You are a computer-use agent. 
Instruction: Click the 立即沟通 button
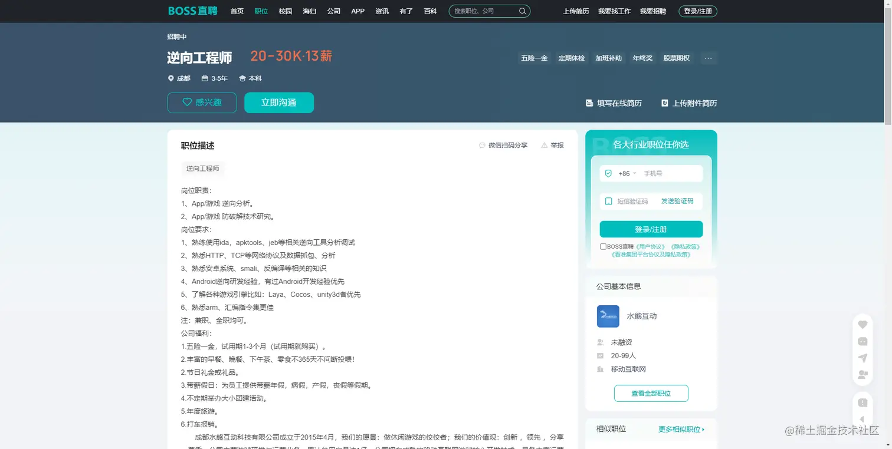tap(279, 103)
